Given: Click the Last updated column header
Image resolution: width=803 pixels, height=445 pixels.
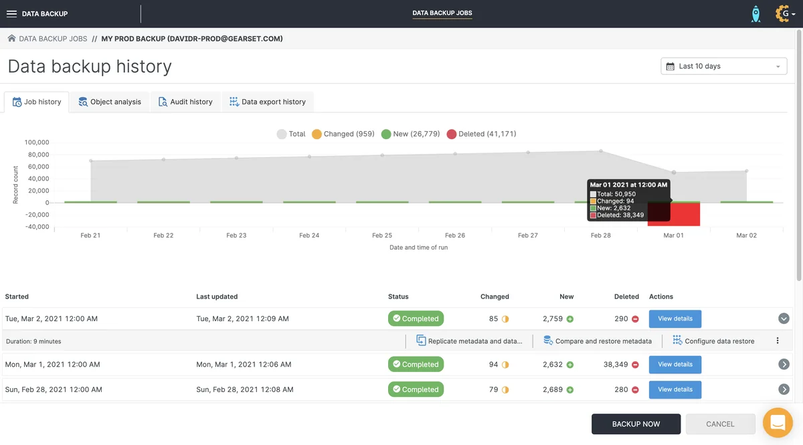Looking at the screenshot, I should 217,296.
